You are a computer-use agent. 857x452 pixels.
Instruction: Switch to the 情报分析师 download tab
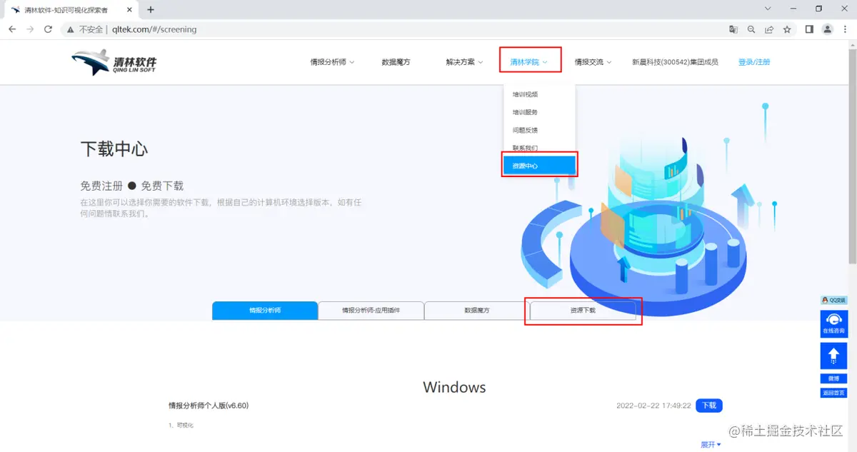265,311
